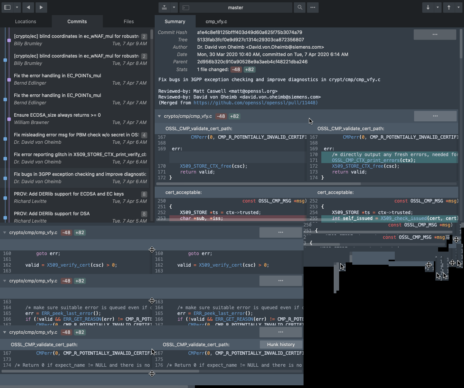Screen dimensions: 464x388
Task: Open commit actions ellipsis beside Commit Hash
Action: coord(435,34)
